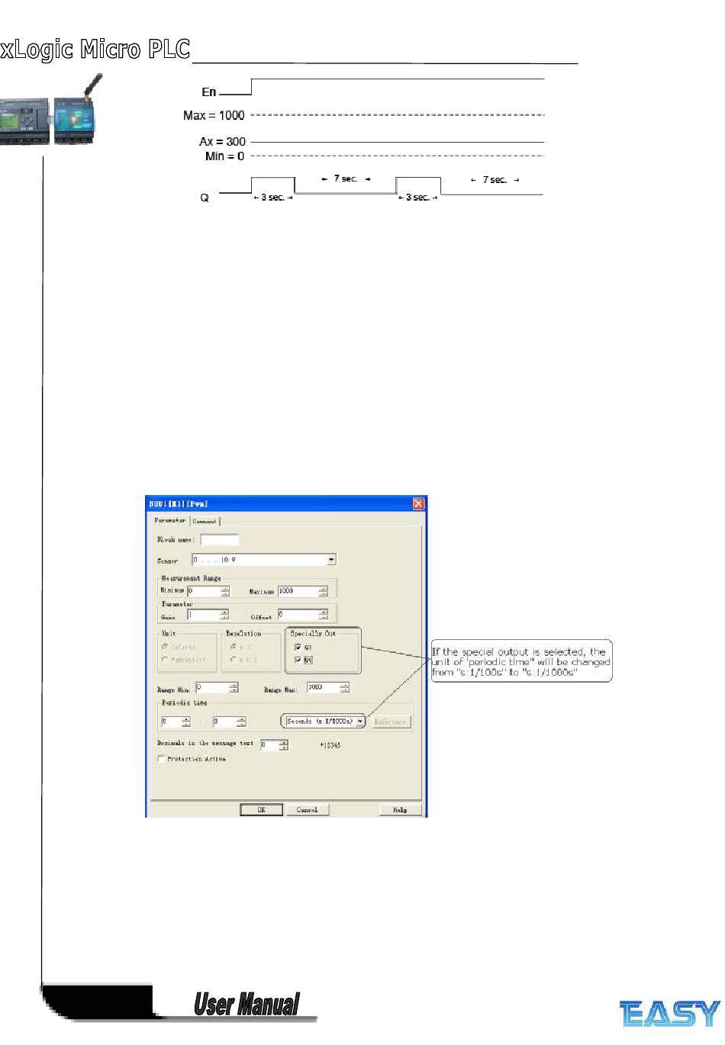This screenshot has height=1045, width=725.
Task: Click the +12345 decimals preview text
Action: point(330,745)
